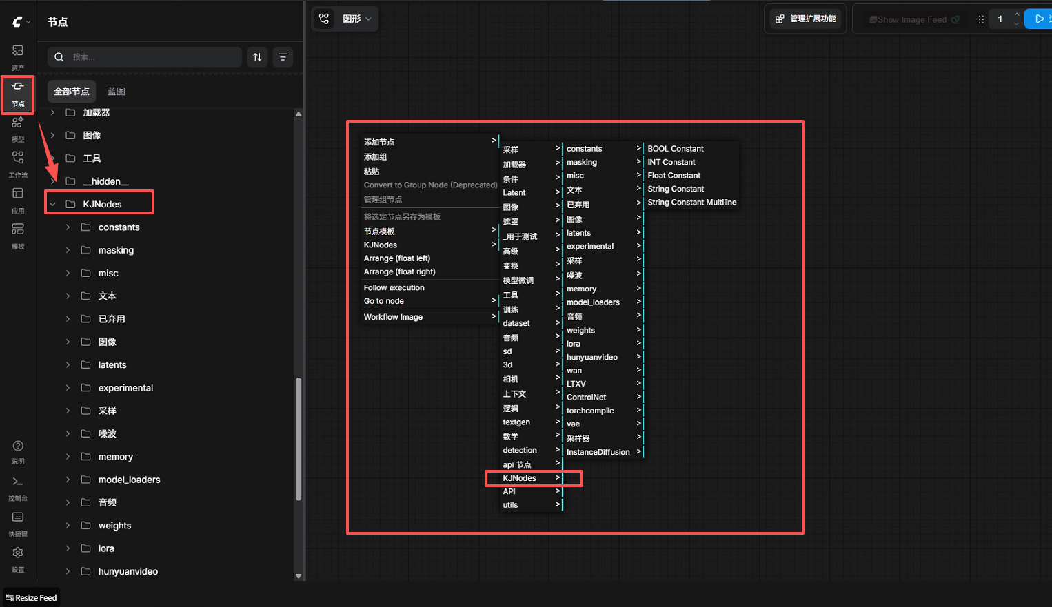Screen dimensions: 1052x607
Task: Open the InstanceDiffusion submenu entry
Action: click(603, 452)
